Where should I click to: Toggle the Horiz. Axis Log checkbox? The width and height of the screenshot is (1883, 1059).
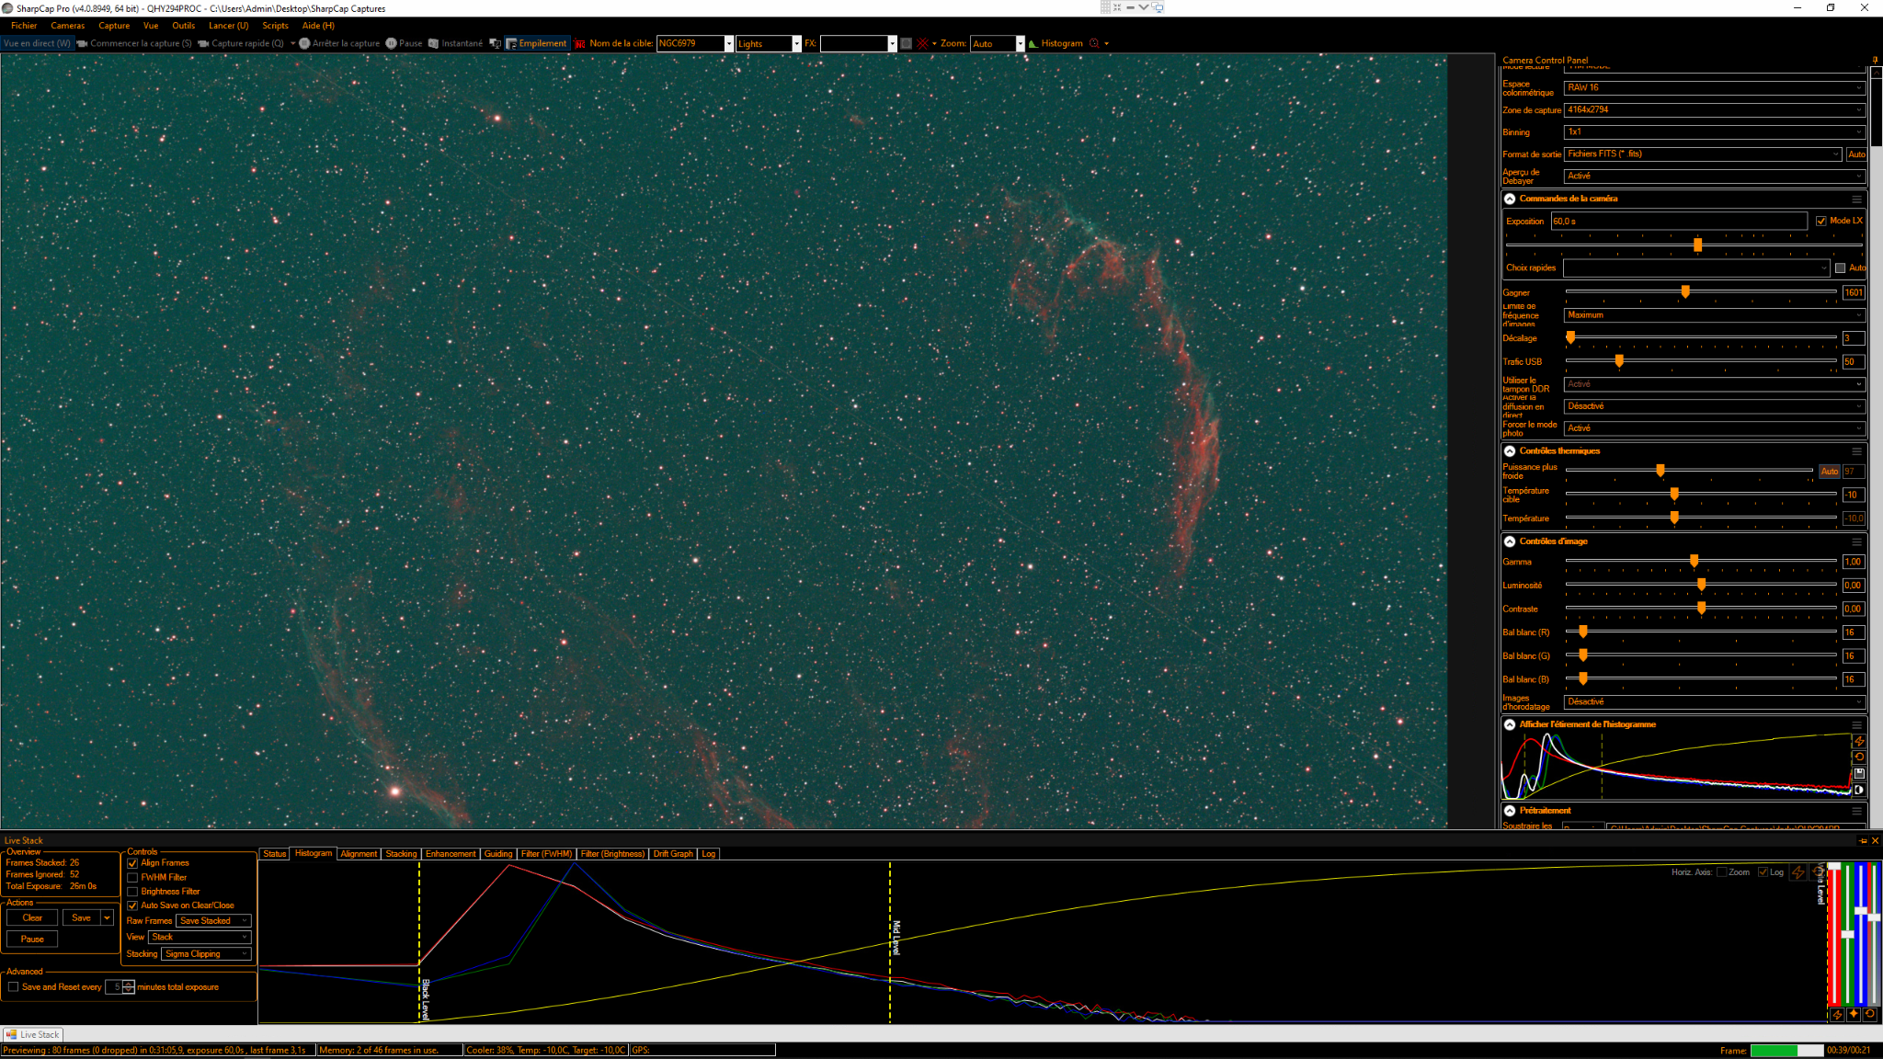click(x=1763, y=872)
